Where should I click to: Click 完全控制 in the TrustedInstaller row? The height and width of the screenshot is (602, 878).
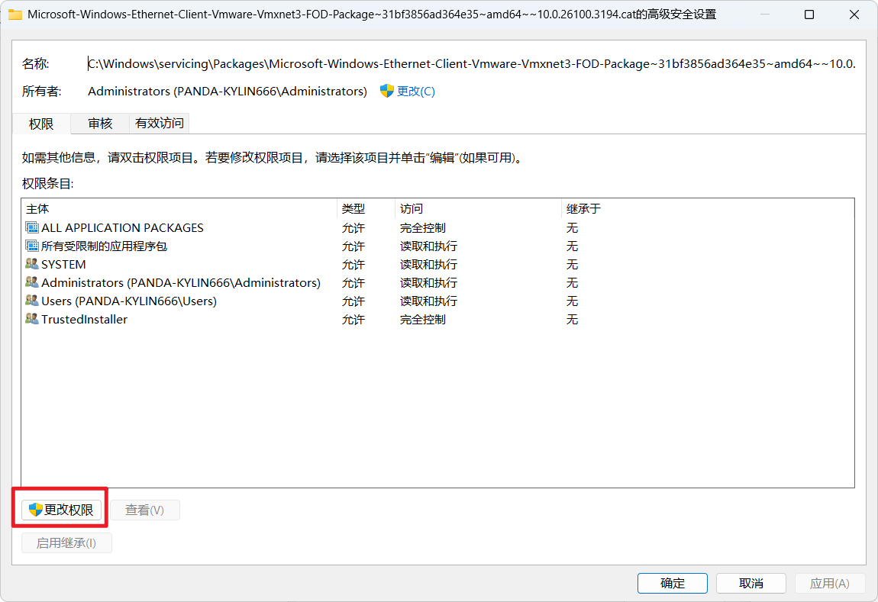(x=423, y=320)
